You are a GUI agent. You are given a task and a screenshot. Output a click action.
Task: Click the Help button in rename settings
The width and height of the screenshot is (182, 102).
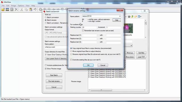pyautogui.click(x=117, y=20)
